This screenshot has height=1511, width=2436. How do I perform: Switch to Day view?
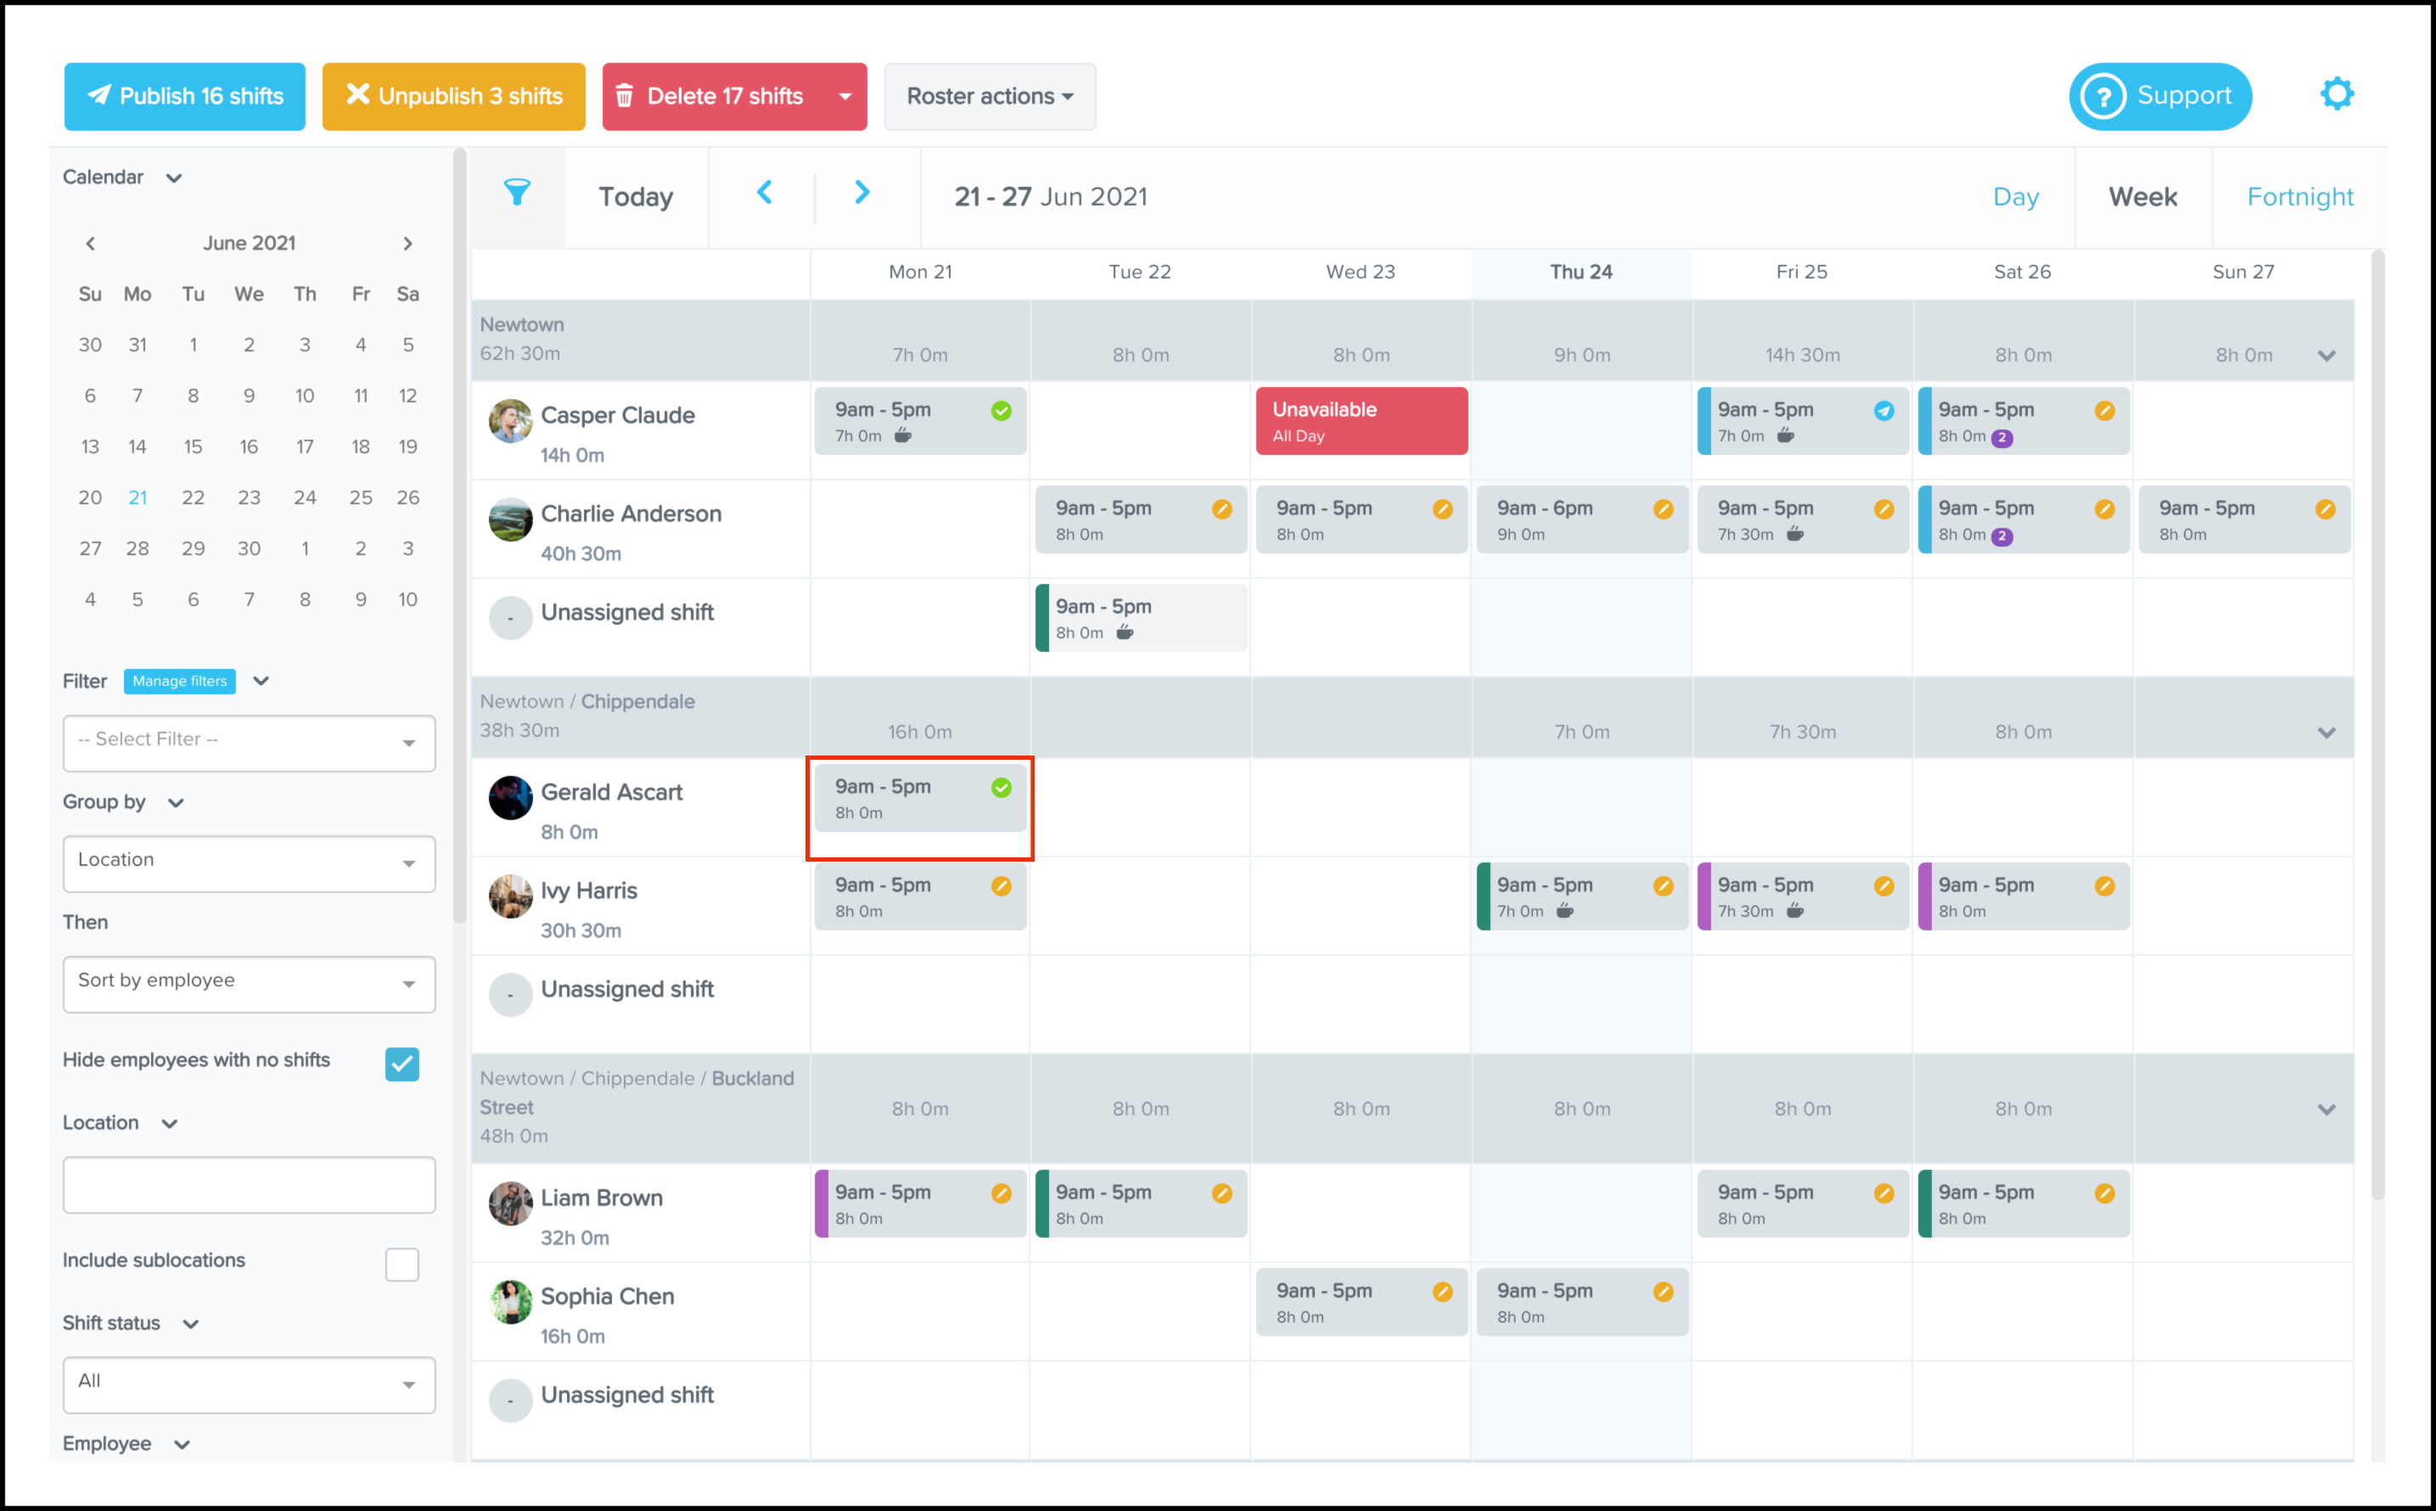coord(2014,197)
